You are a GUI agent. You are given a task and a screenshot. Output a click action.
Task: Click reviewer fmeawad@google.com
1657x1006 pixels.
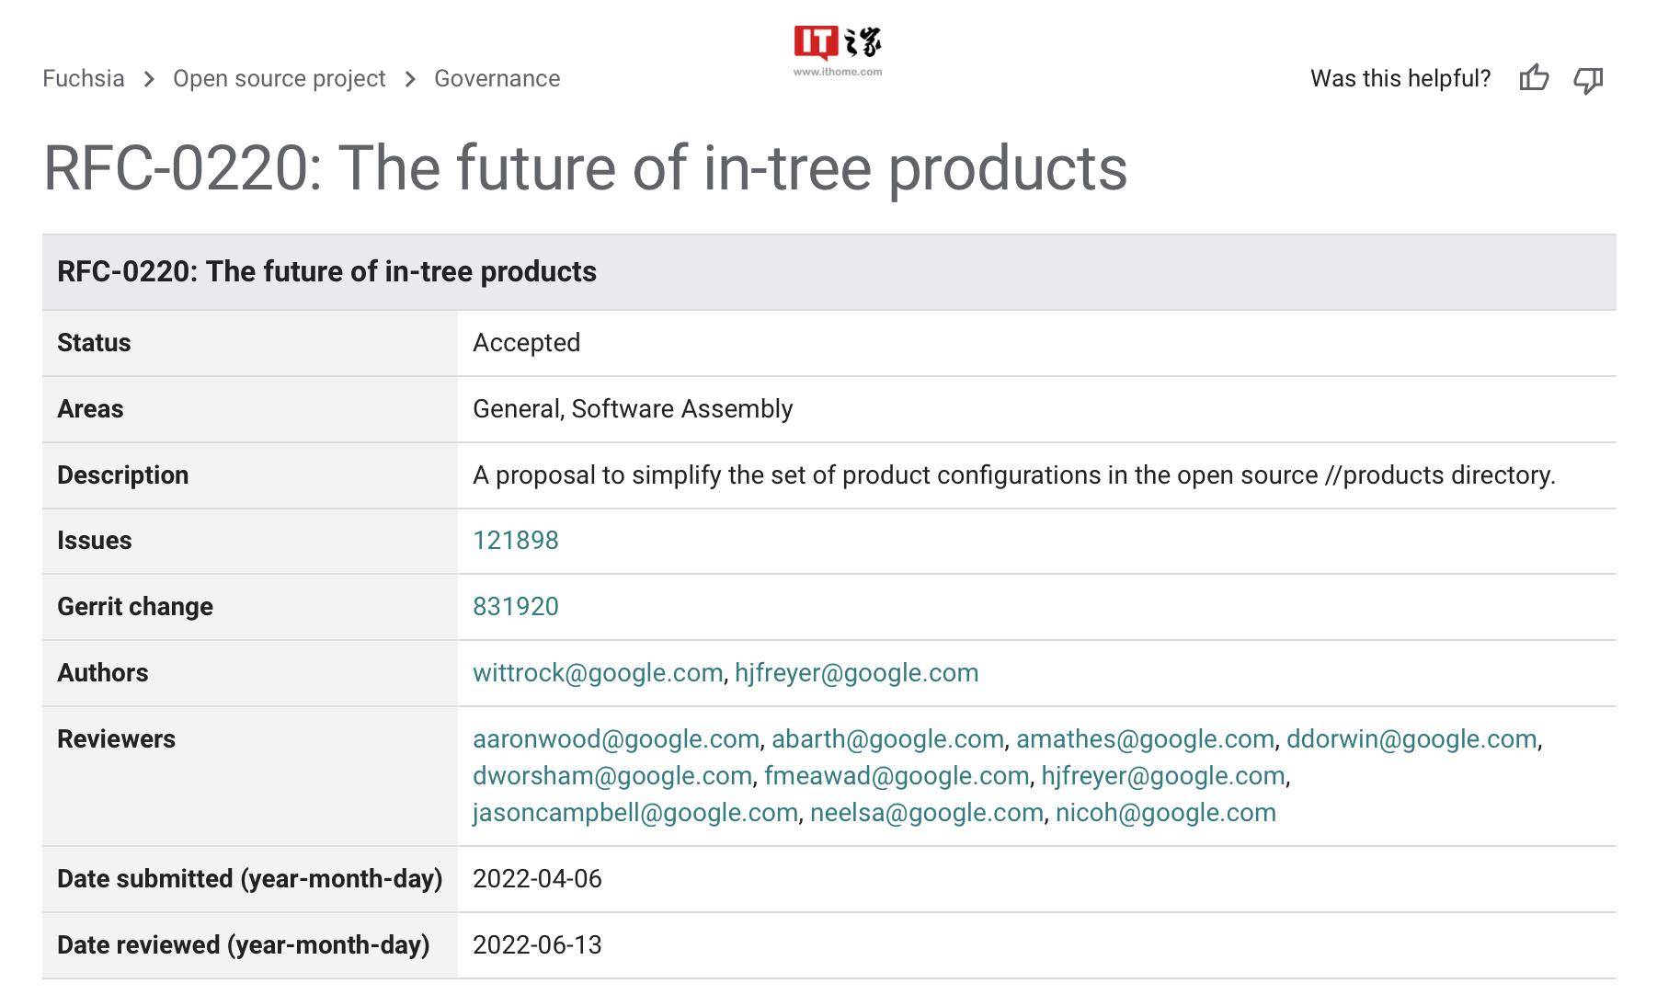897,776
